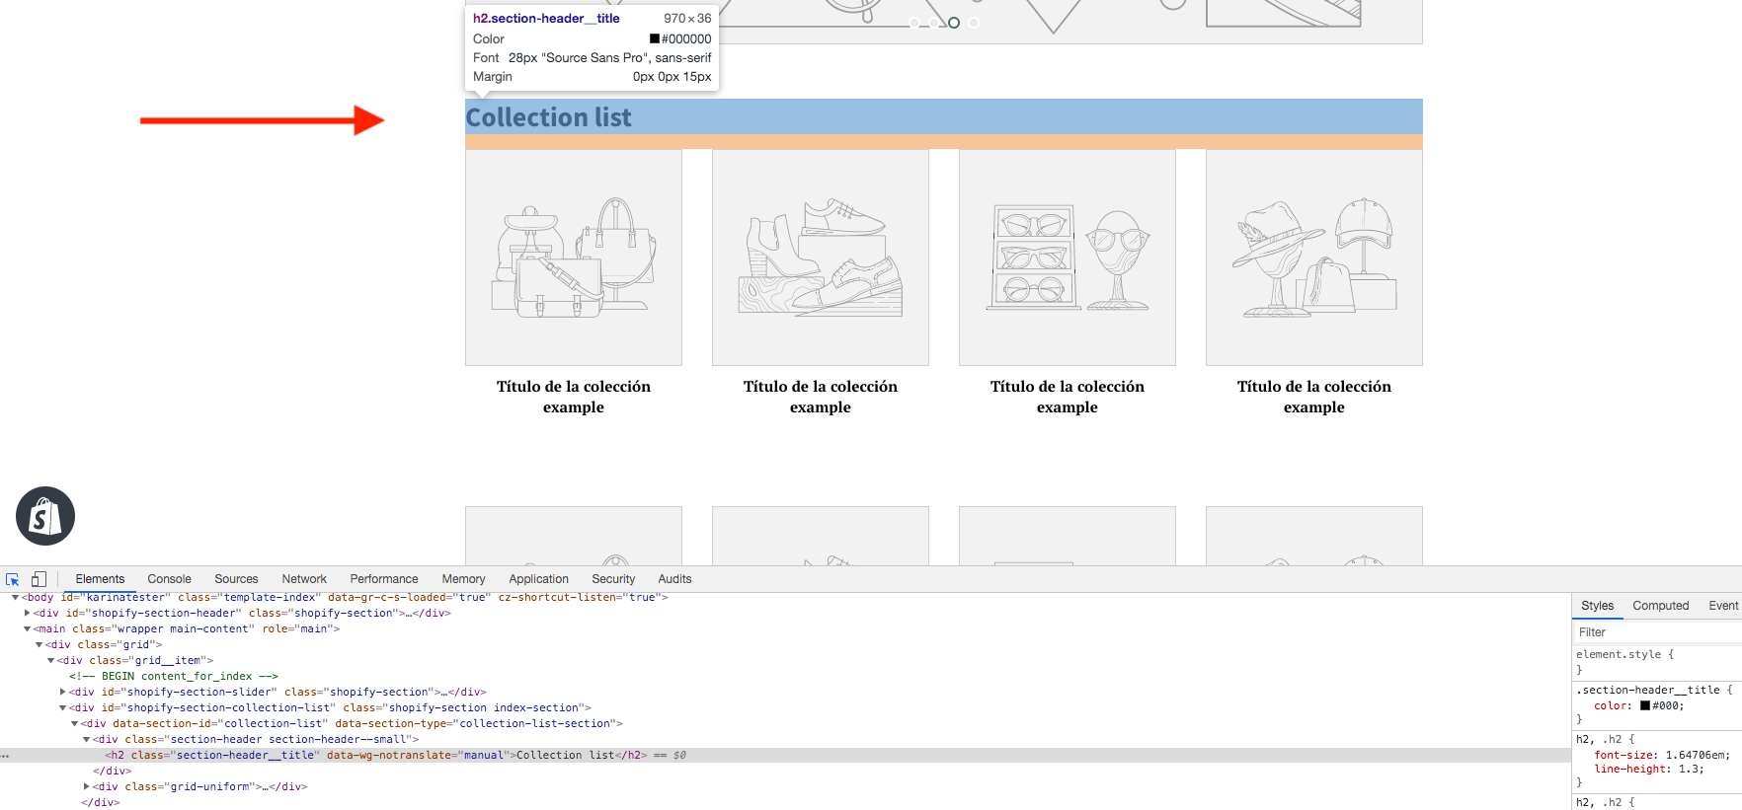Expand the shopify-section-header div node
This screenshot has height=810, width=1742.
(27, 614)
